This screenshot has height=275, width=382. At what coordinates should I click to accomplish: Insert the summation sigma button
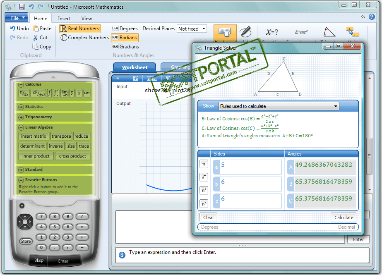point(72,93)
